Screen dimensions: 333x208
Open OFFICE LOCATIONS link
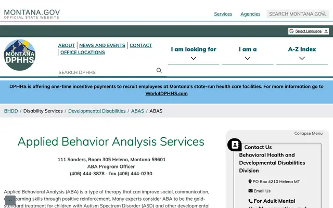[x=83, y=53]
